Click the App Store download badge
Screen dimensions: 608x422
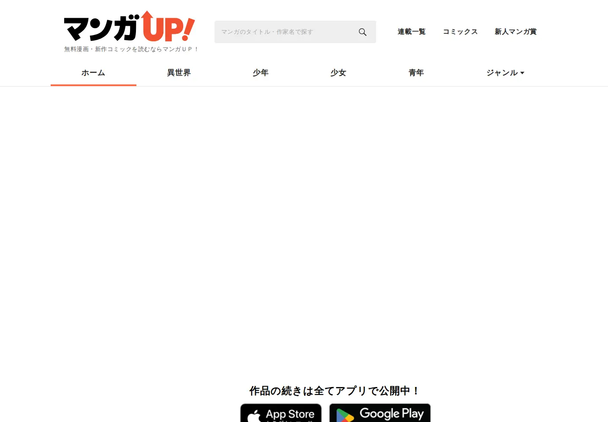281,413
